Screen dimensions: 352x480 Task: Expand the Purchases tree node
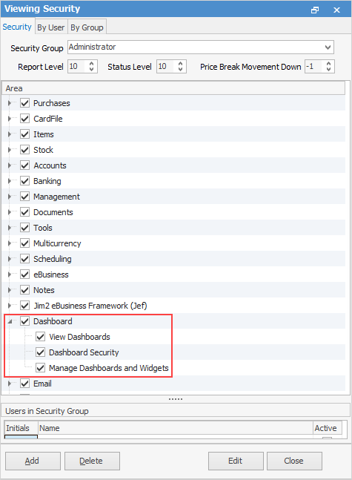point(10,103)
